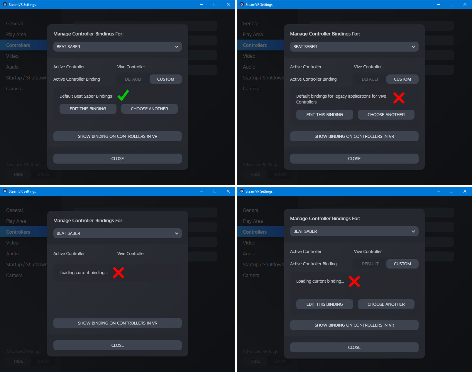Show Advanced Settings in top-right window

pyautogui.click(x=280, y=174)
